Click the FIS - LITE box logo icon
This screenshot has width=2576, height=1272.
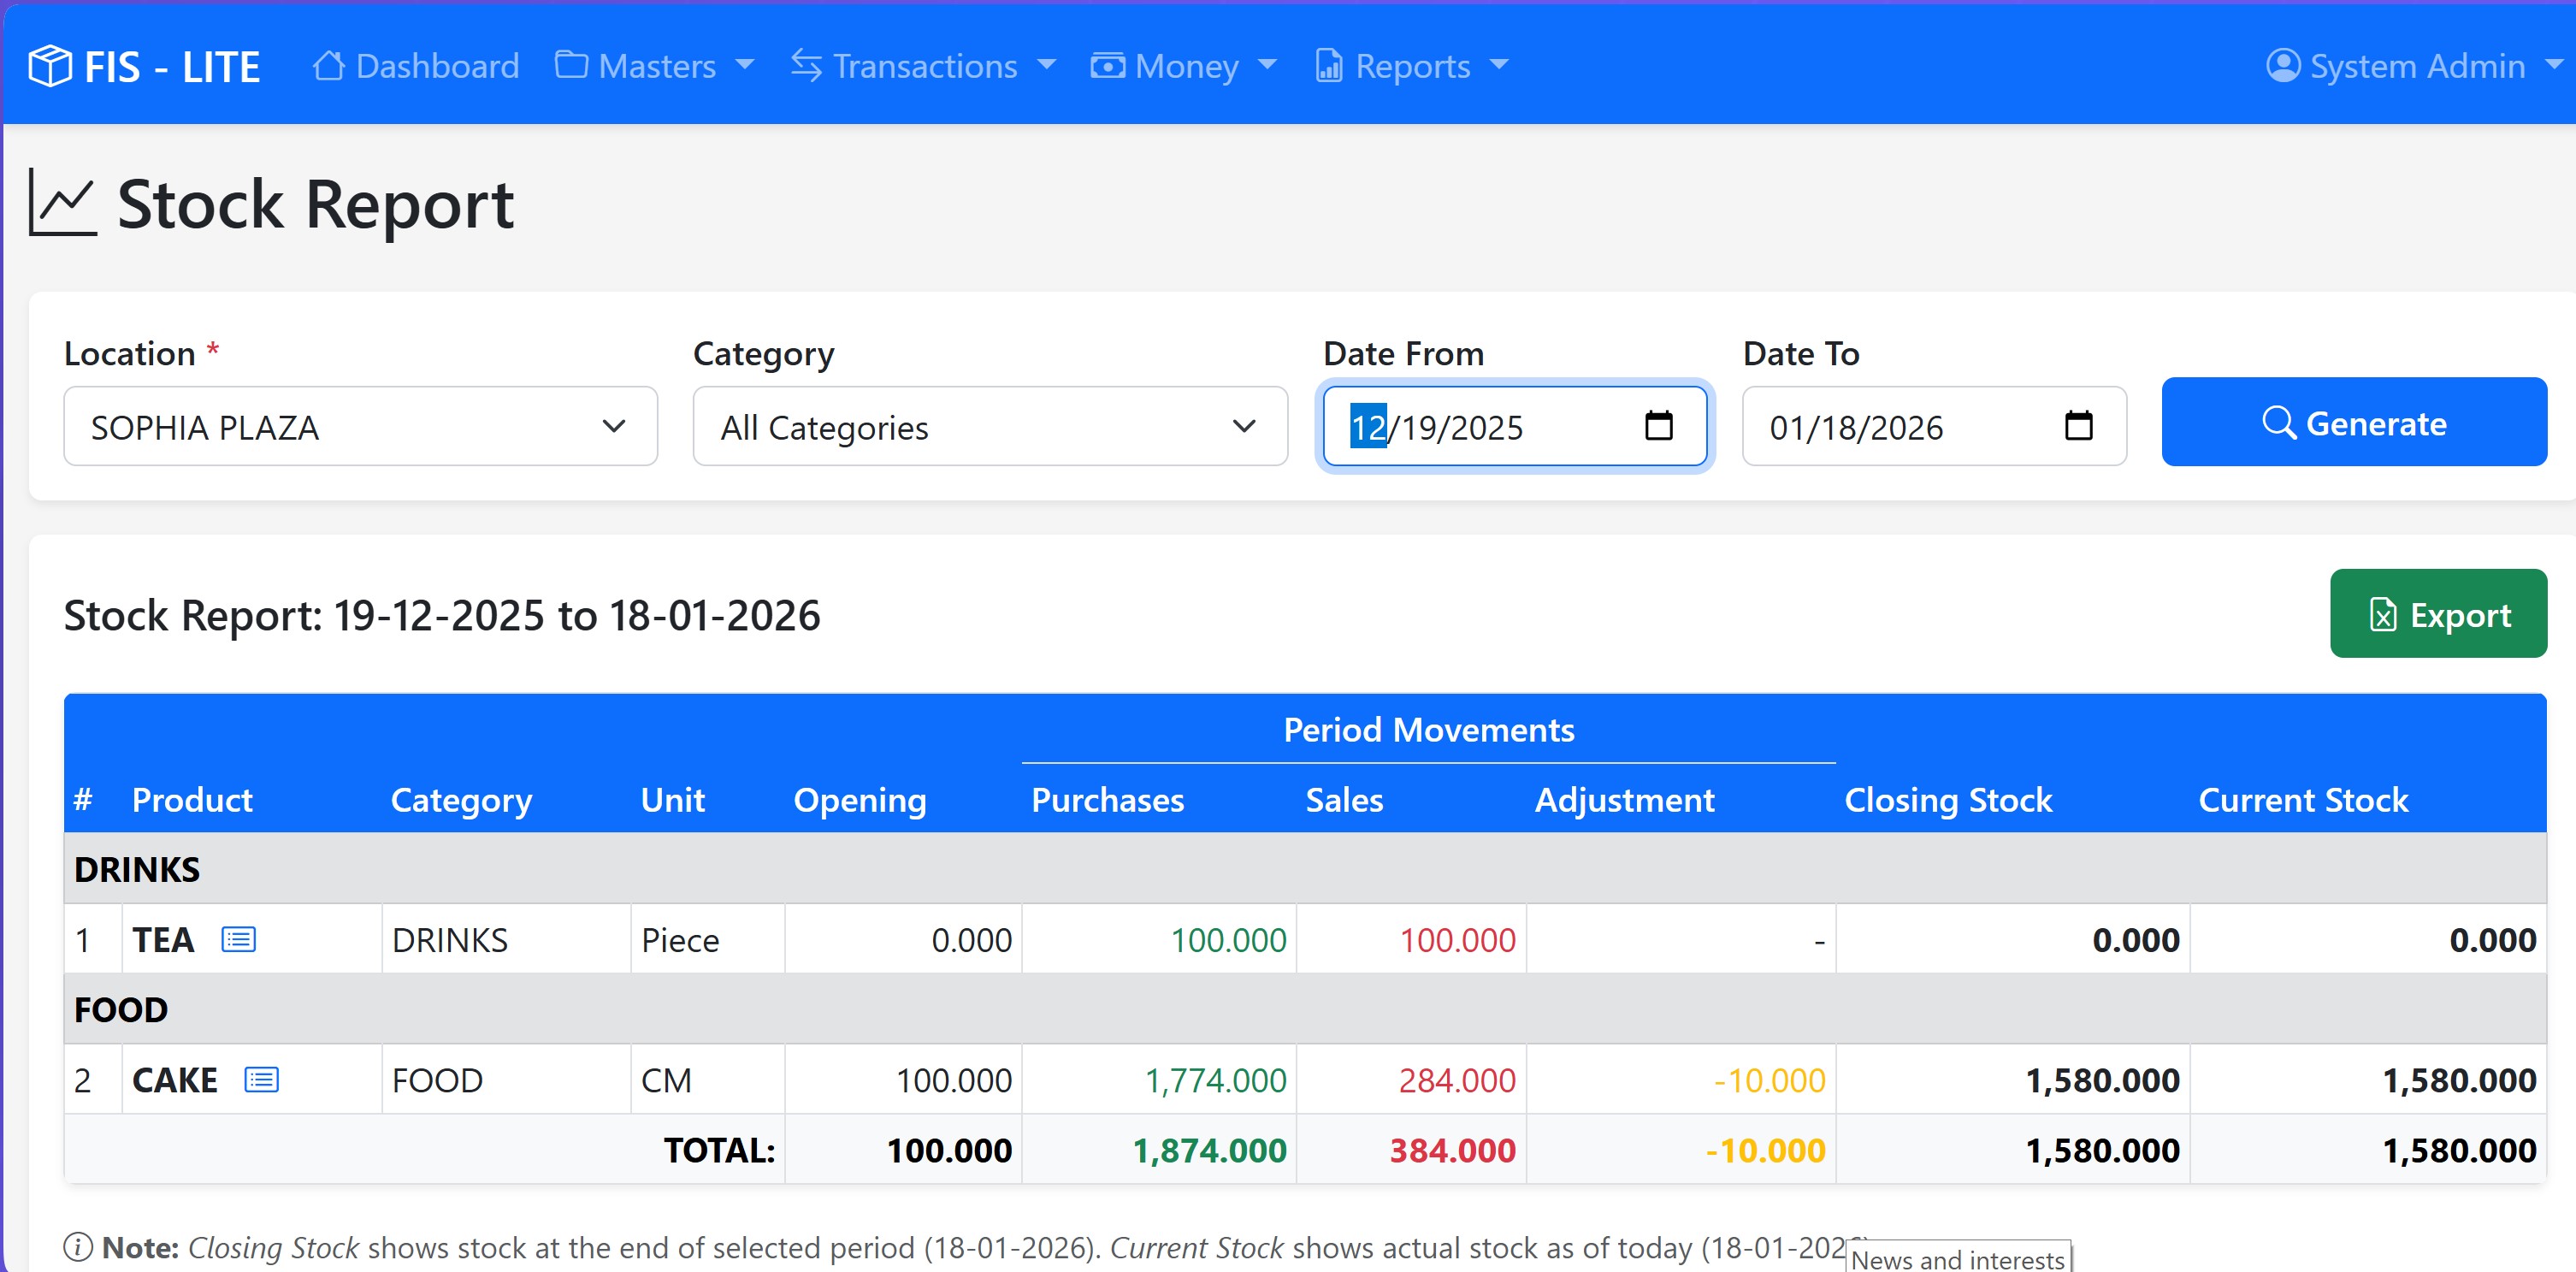(50, 66)
